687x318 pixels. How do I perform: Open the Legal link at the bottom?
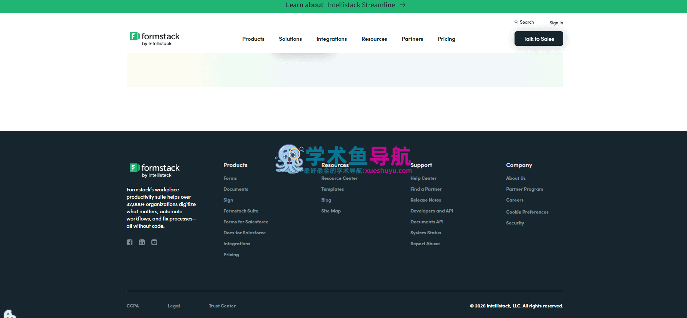(174, 306)
